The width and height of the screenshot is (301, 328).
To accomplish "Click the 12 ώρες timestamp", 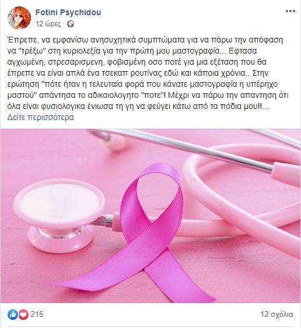I will (x=48, y=24).
